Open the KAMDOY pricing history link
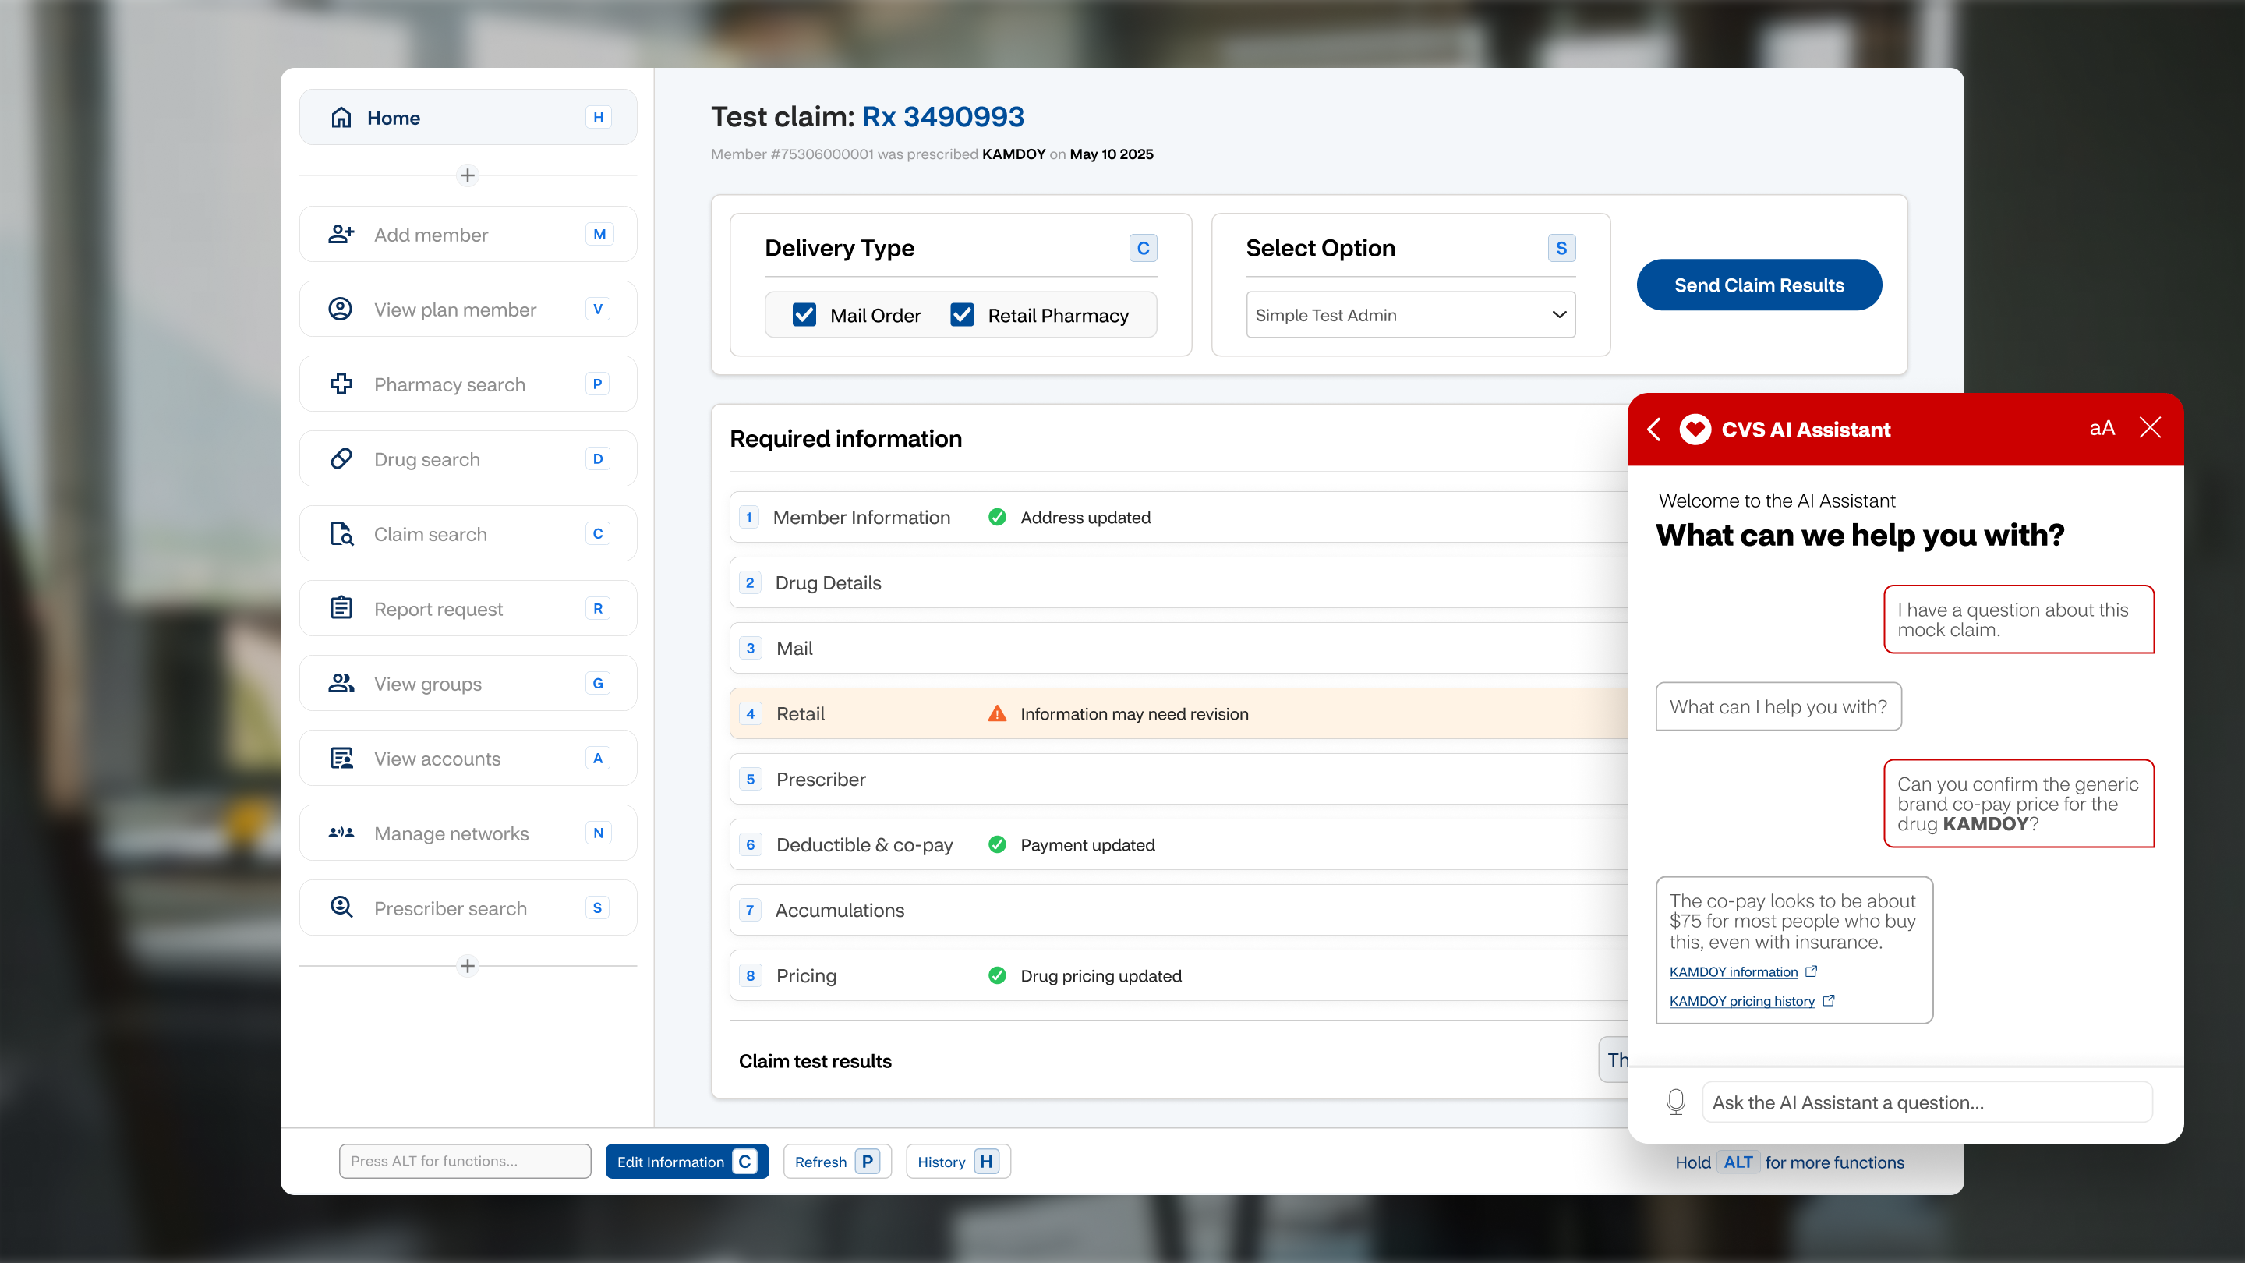This screenshot has width=2245, height=1263. [x=1741, y=1002]
